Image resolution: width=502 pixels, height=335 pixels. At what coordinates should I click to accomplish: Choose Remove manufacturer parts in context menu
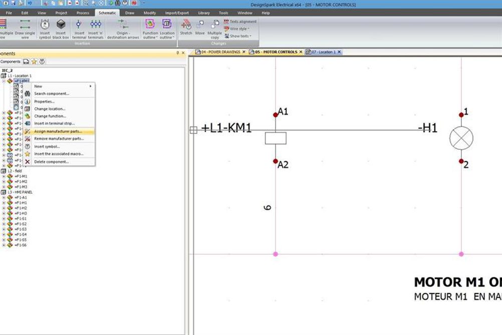tap(59, 139)
